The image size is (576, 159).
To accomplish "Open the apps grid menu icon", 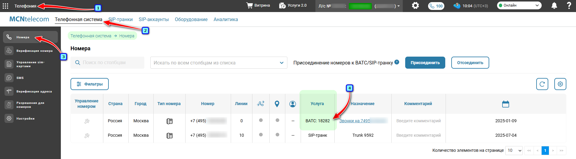I will (x=5, y=6).
